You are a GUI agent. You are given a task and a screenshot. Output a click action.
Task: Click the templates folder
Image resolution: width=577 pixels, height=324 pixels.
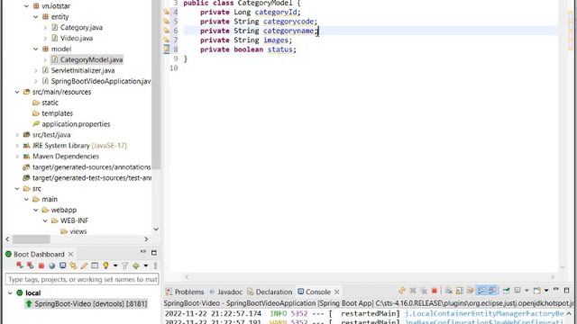pyautogui.click(x=52, y=113)
